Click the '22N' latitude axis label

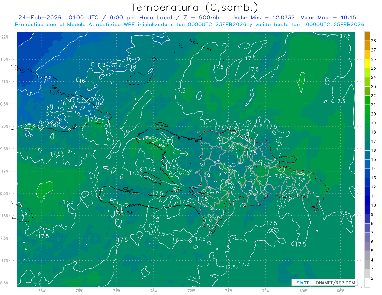tap(5, 37)
